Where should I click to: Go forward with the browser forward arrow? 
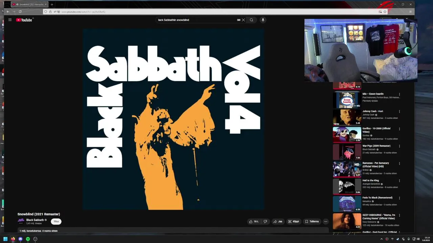pos(14,11)
